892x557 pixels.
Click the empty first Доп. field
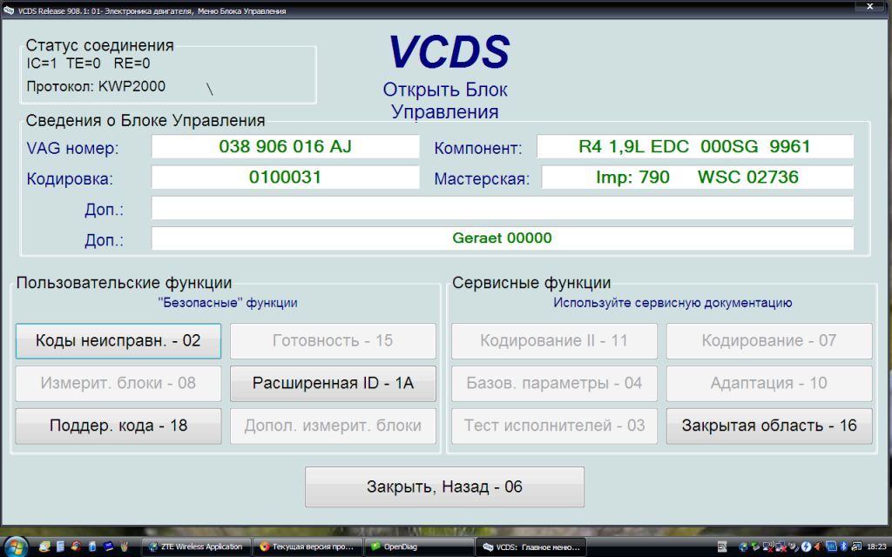(503, 208)
